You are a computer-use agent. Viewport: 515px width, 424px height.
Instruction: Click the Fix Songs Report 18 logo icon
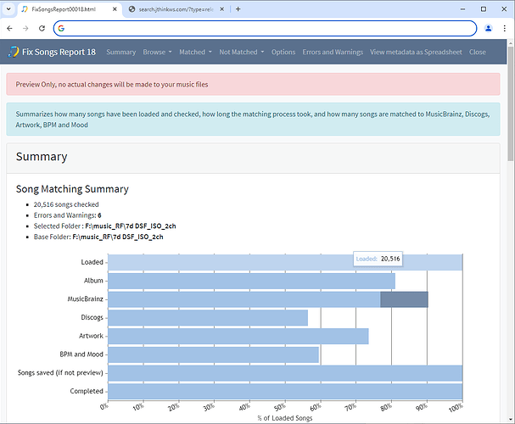click(x=14, y=52)
